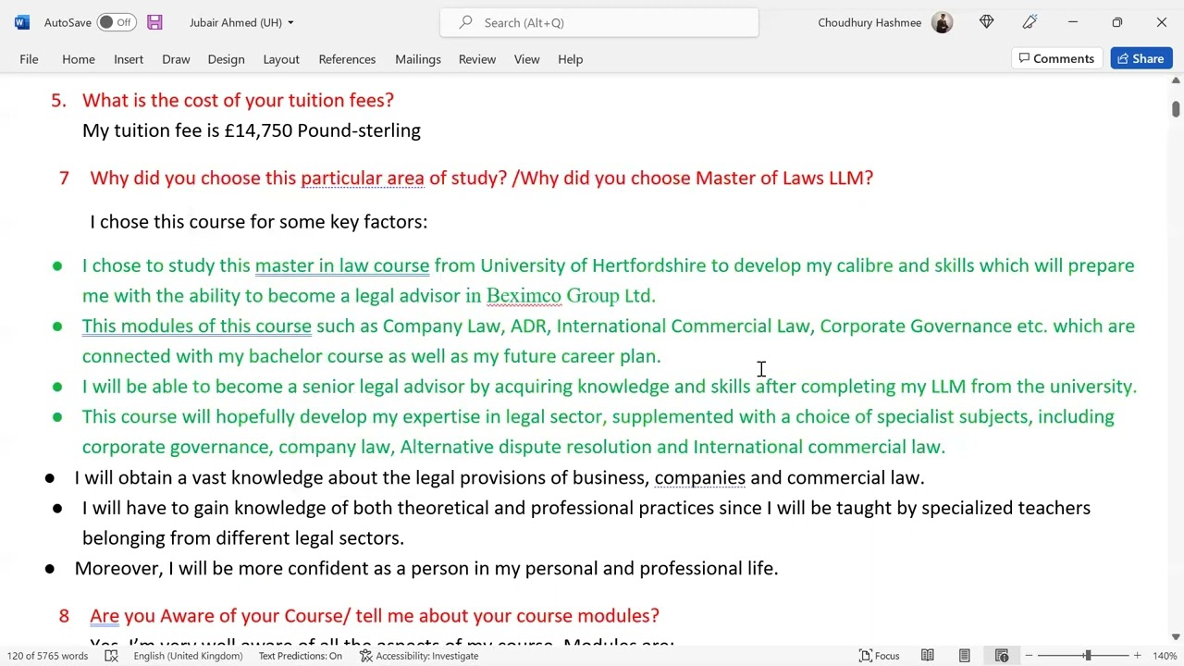Click the proofing spelling check icon in status bar
This screenshot has height=666, width=1184.
(x=111, y=656)
